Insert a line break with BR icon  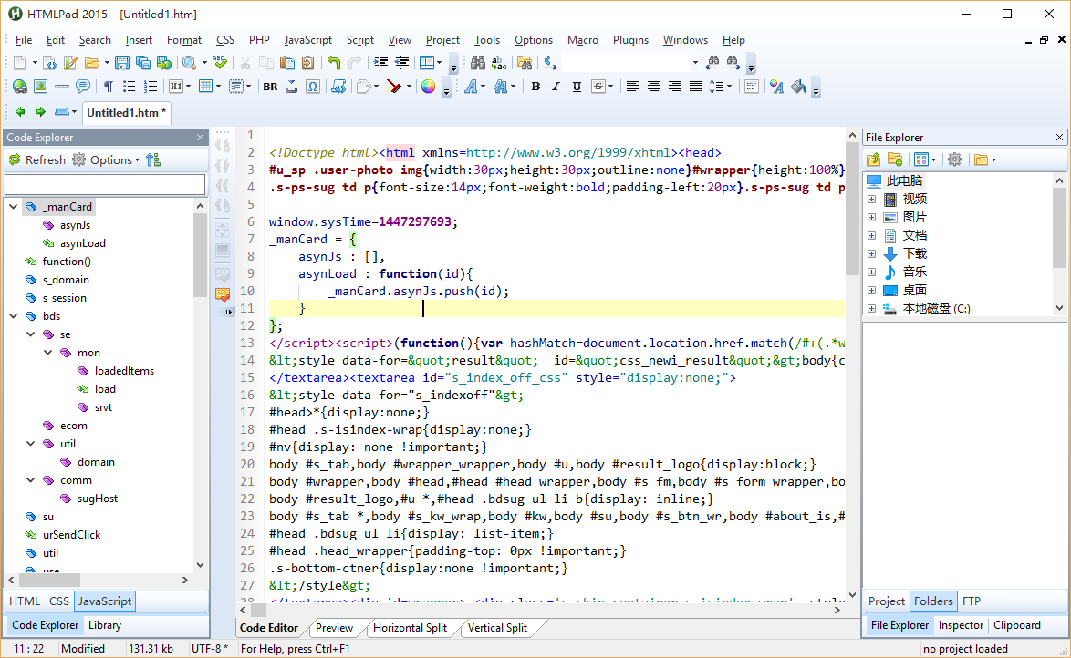pyautogui.click(x=270, y=87)
